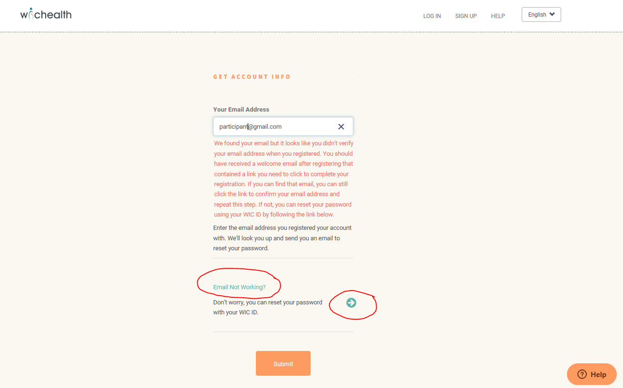Select HELP in the top navigation

pos(498,16)
